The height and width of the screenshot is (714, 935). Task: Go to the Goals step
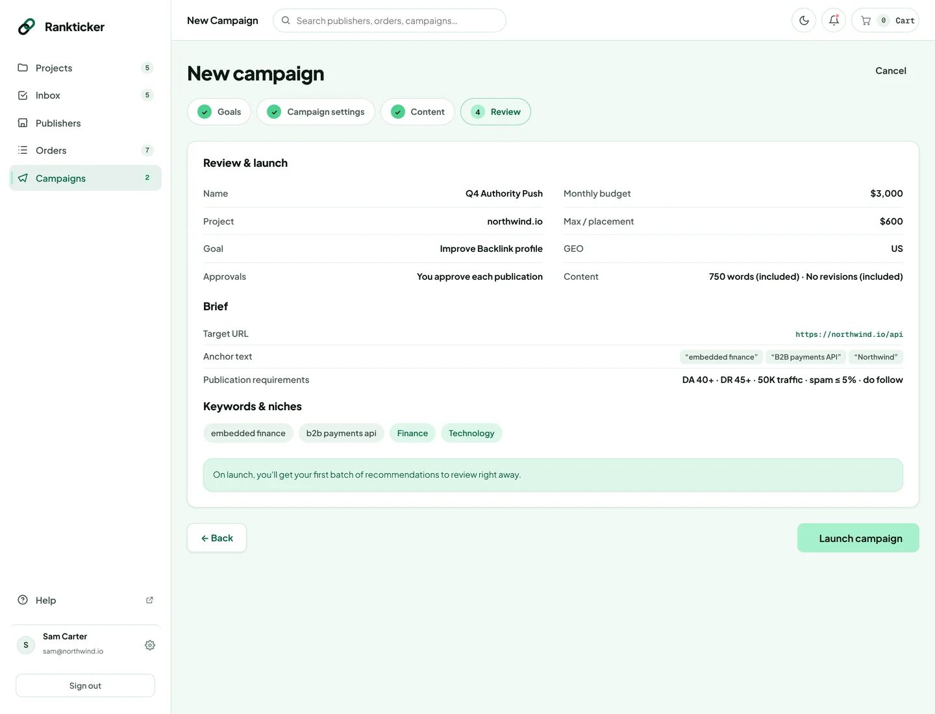point(219,112)
